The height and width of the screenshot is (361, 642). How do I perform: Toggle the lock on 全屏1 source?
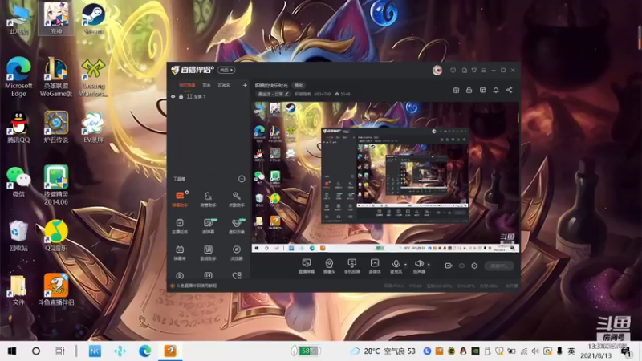[x=181, y=96]
